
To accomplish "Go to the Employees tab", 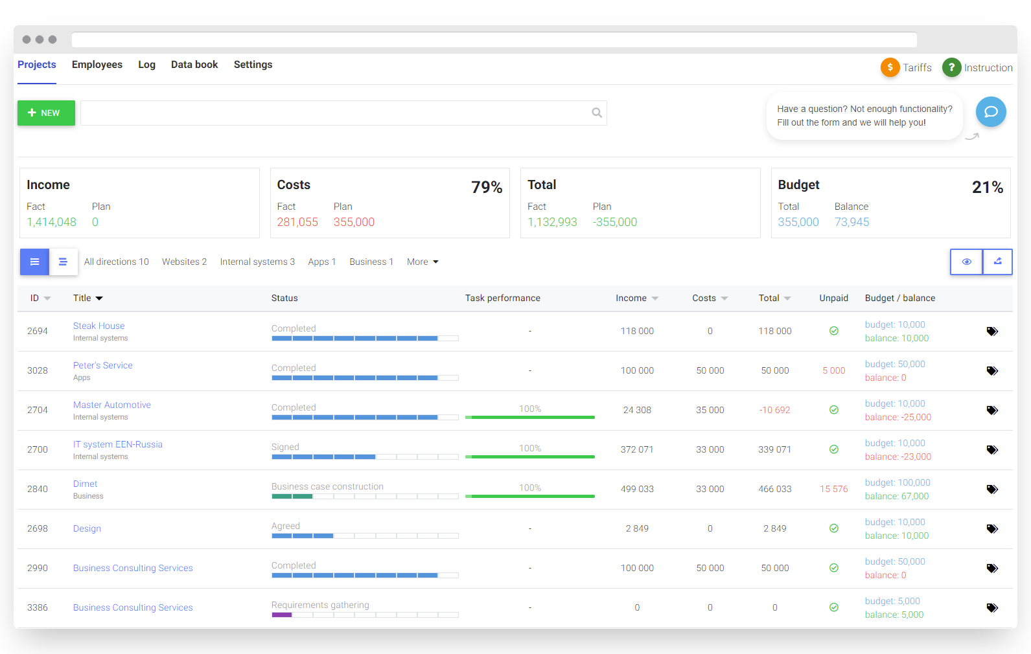I will click(x=97, y=65).
